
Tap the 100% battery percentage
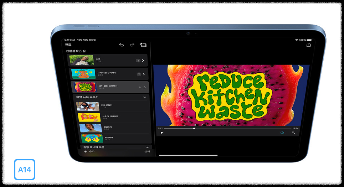tap(303, 40)
